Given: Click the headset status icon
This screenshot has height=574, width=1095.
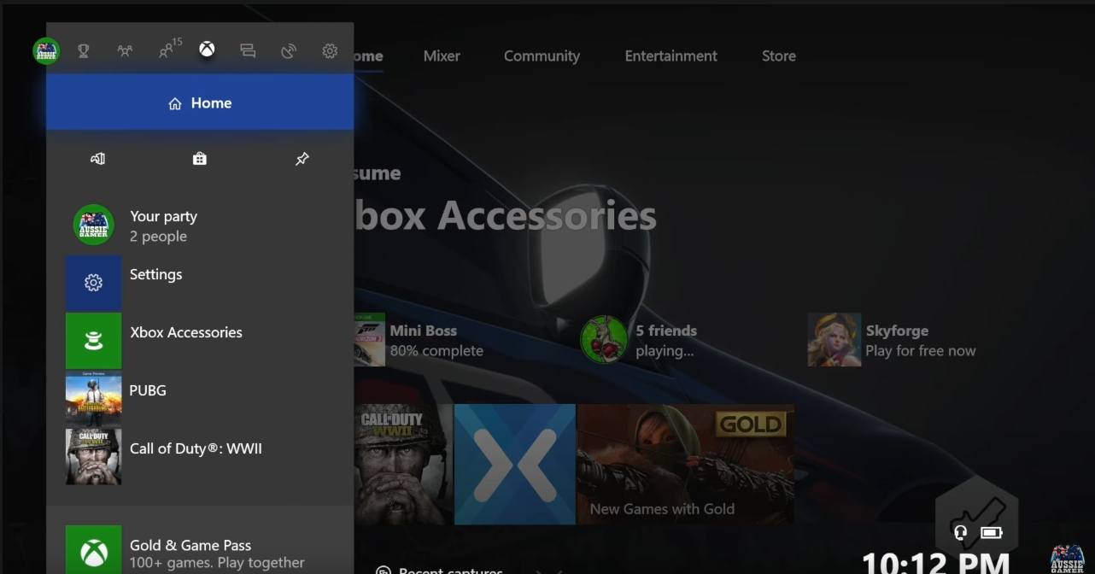Looking at the screenshot, I should (x=961, y=533).
